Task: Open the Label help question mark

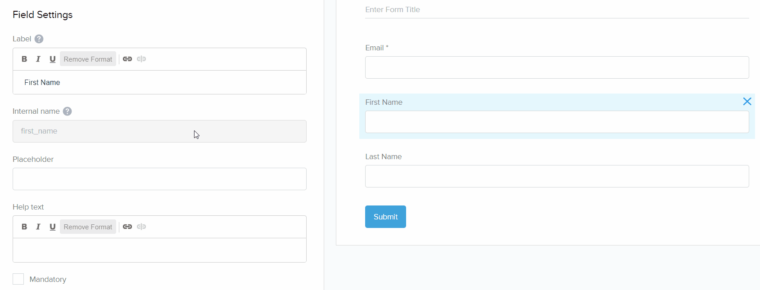Action: click(39, 39)
